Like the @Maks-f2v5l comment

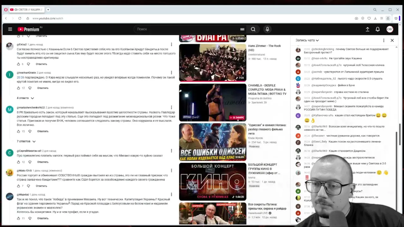(x=18, y=186)
